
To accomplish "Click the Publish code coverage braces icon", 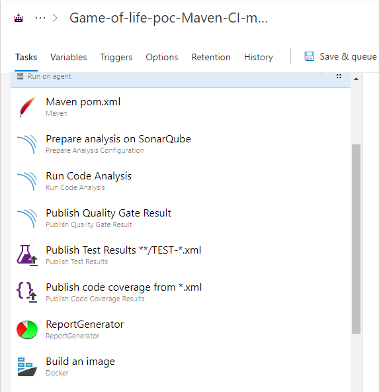I will pyautogui.click(x=26, y=292).
